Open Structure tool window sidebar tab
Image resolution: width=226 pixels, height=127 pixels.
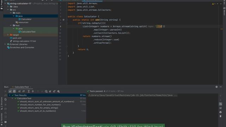click(x=1, y=103)
